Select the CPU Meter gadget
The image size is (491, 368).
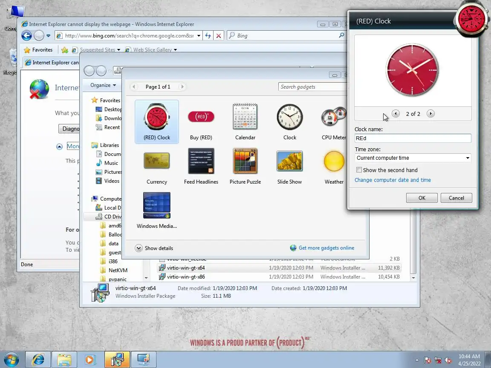pyautogui.click(x=334, y=122)
